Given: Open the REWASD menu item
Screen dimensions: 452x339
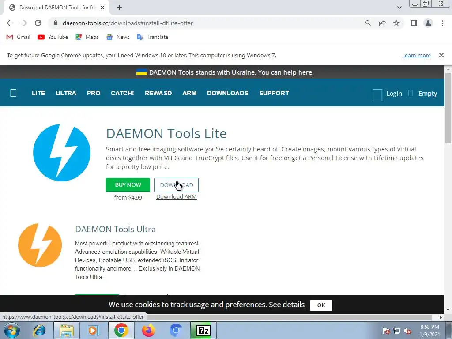Looking at the screenshot, I should [158, 93].
